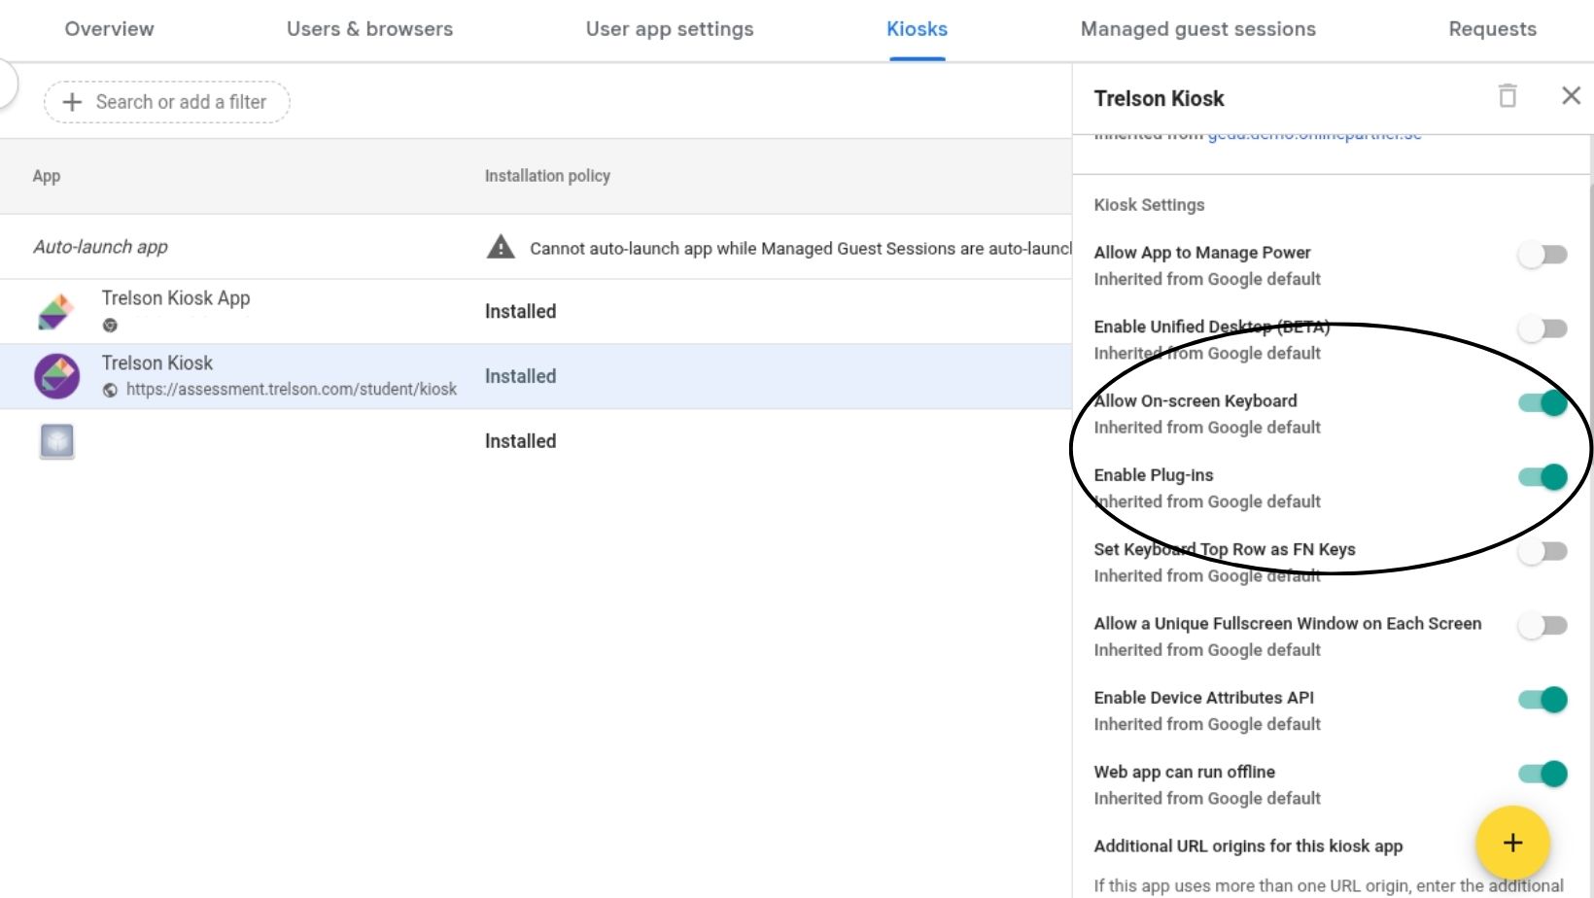Open the Requests tab
This screenshot has width=1594, height=898.
tap(1492, 29)
